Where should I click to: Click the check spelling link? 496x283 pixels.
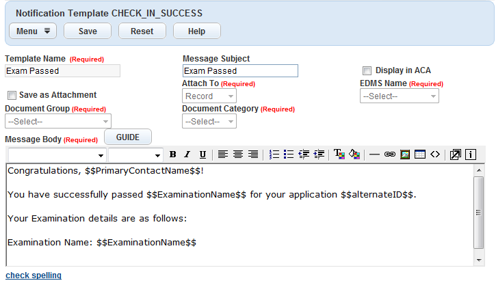(34, 275)
